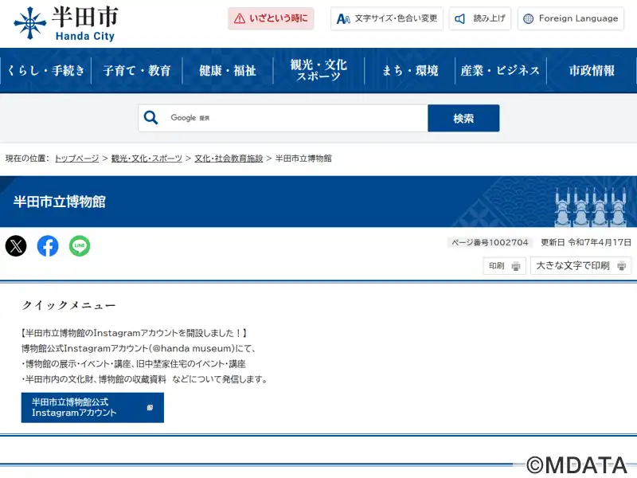
Task: Open the いざという時に emergency button
Action: [271, 18]
